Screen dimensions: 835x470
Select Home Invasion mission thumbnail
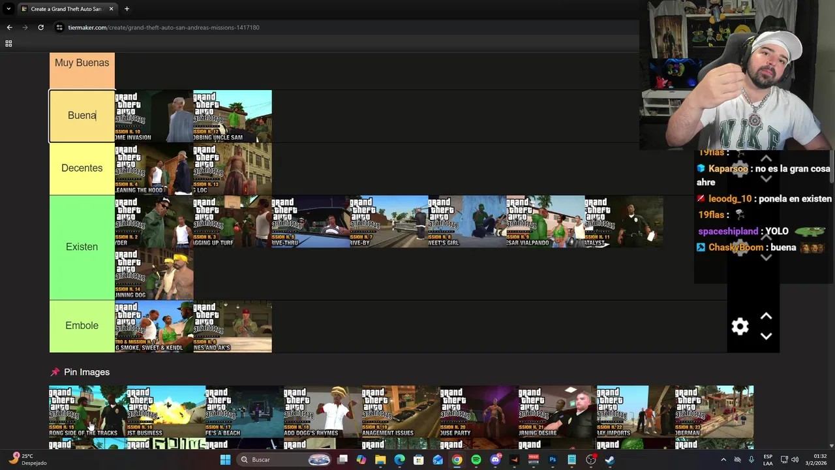point(154,116)
